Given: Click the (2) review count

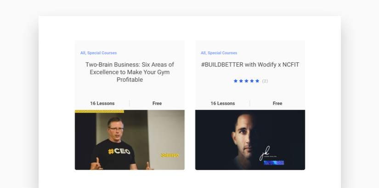Looking at the screenshot, I should pyautogui.click(x=265, y=81).
